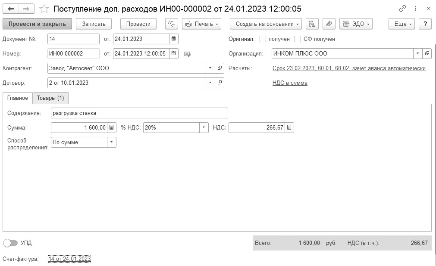The height and width of the screenshot is (266, 436).
Task: Open attached files via the paperclip icon
Action: point(329,24)
